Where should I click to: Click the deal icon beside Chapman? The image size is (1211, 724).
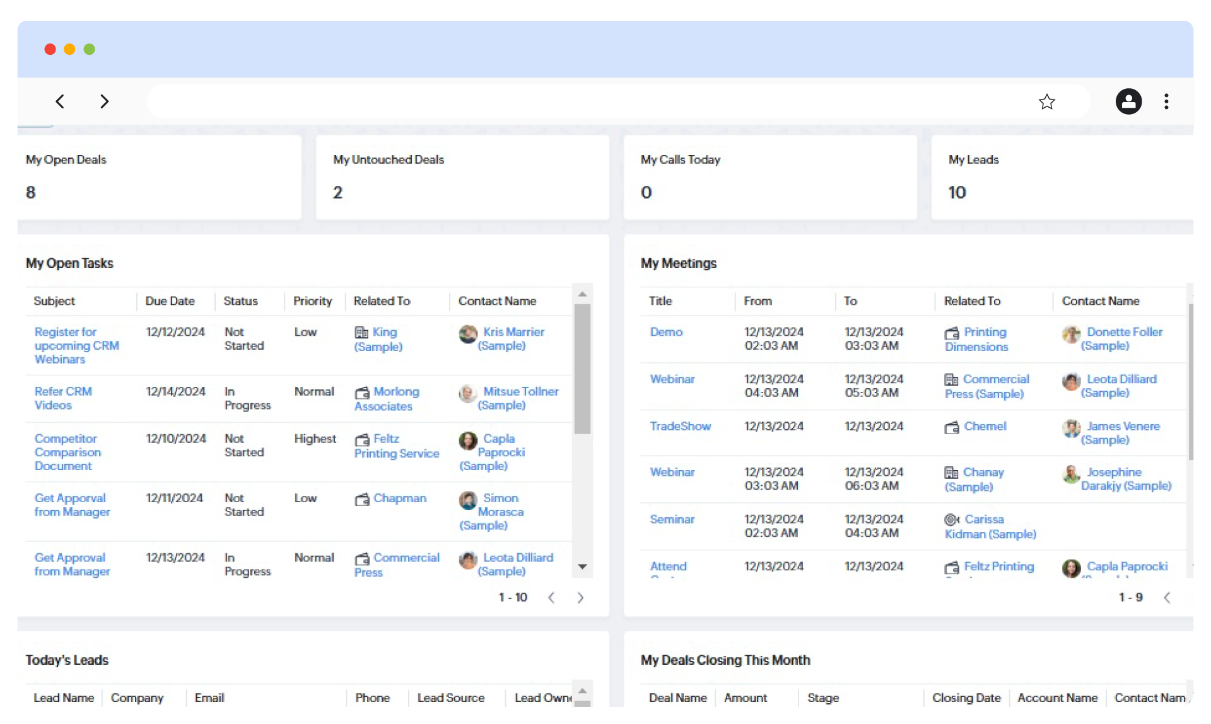[x=362, y=500]
